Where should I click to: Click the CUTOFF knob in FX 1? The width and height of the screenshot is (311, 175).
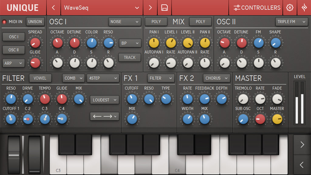pyautogui.click(x=132, y=98)
